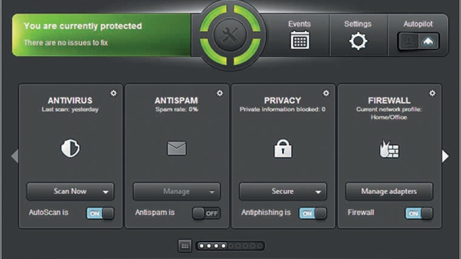Turn on the Antispam toggle
Screen dimensions: 461x259
(207, 213)
